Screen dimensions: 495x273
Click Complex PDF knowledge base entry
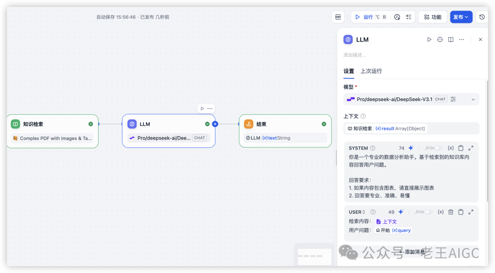coord(52,138)
